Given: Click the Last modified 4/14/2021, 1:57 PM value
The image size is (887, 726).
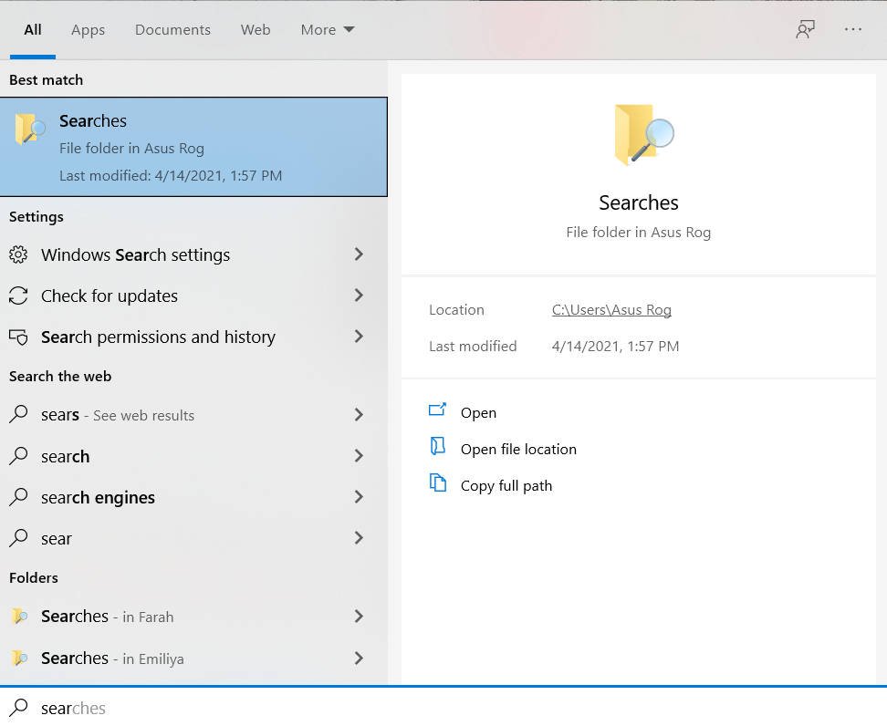Looking at the screenshot, I should 615,346.
